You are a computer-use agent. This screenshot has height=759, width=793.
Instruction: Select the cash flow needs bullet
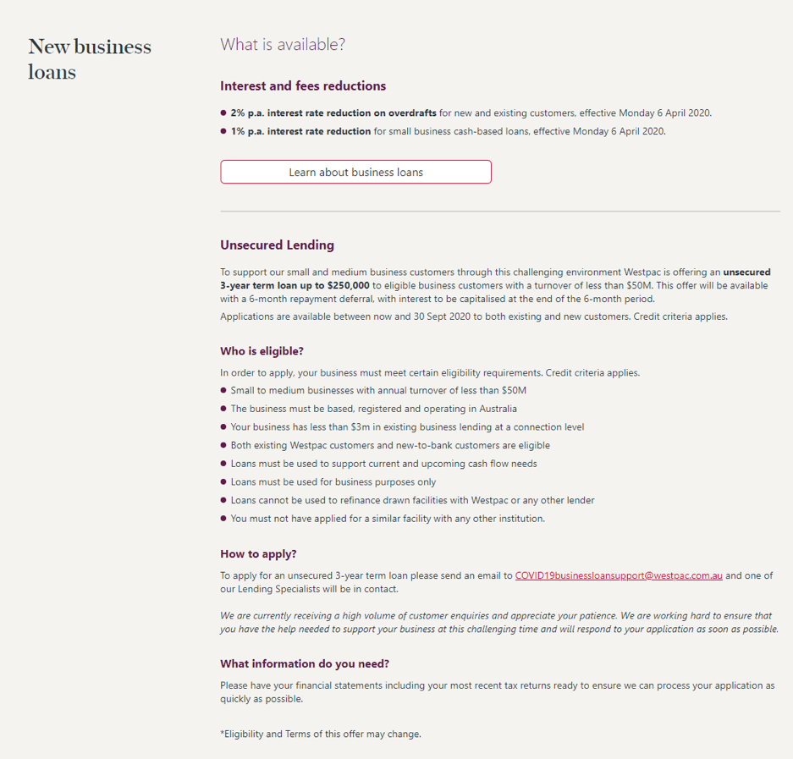coord(384,464)
